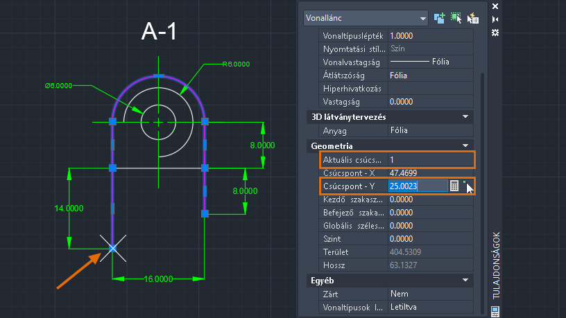566x318 pixels.
Task: Click the Select Objects icon
Action: (456, 18)
